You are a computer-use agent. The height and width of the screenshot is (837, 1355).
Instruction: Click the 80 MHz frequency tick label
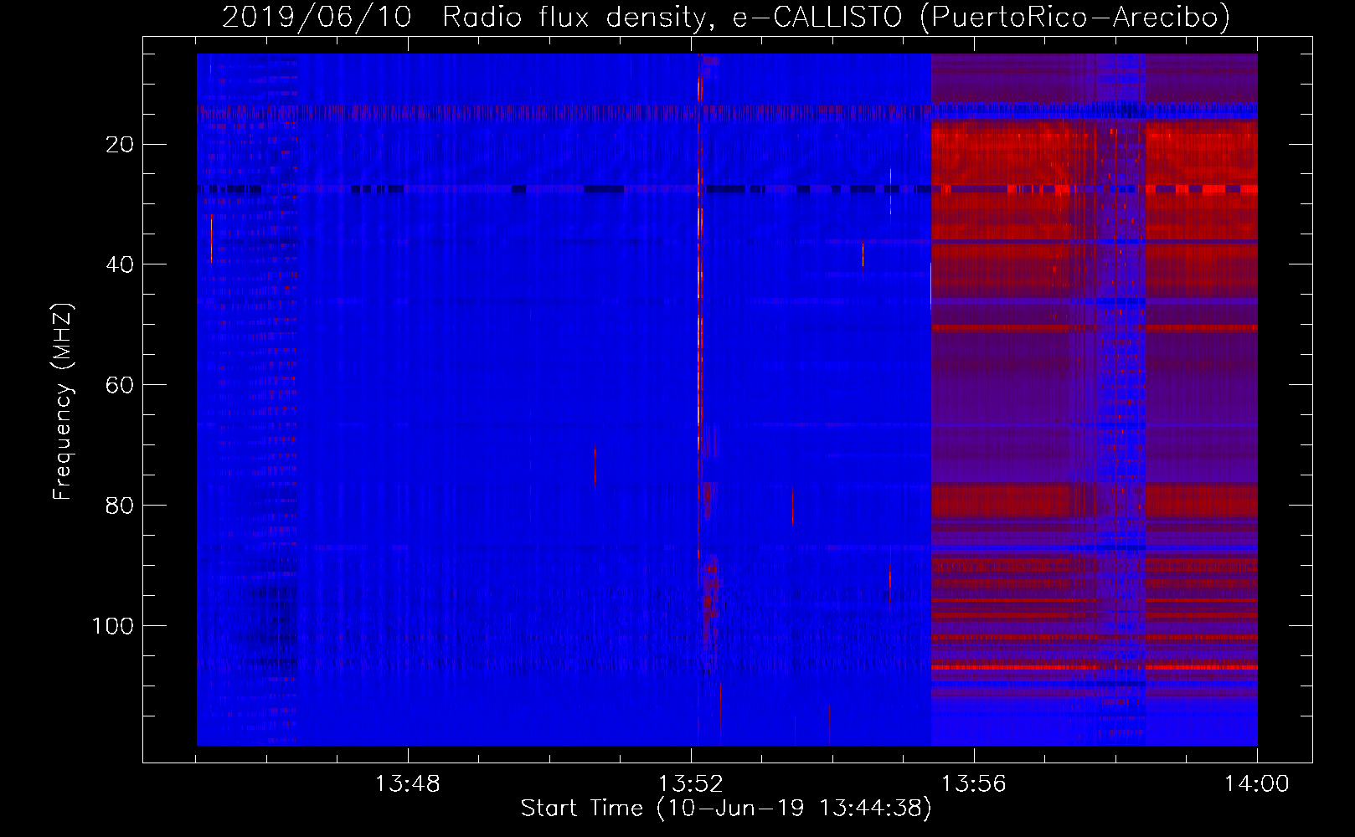[120, 506]
